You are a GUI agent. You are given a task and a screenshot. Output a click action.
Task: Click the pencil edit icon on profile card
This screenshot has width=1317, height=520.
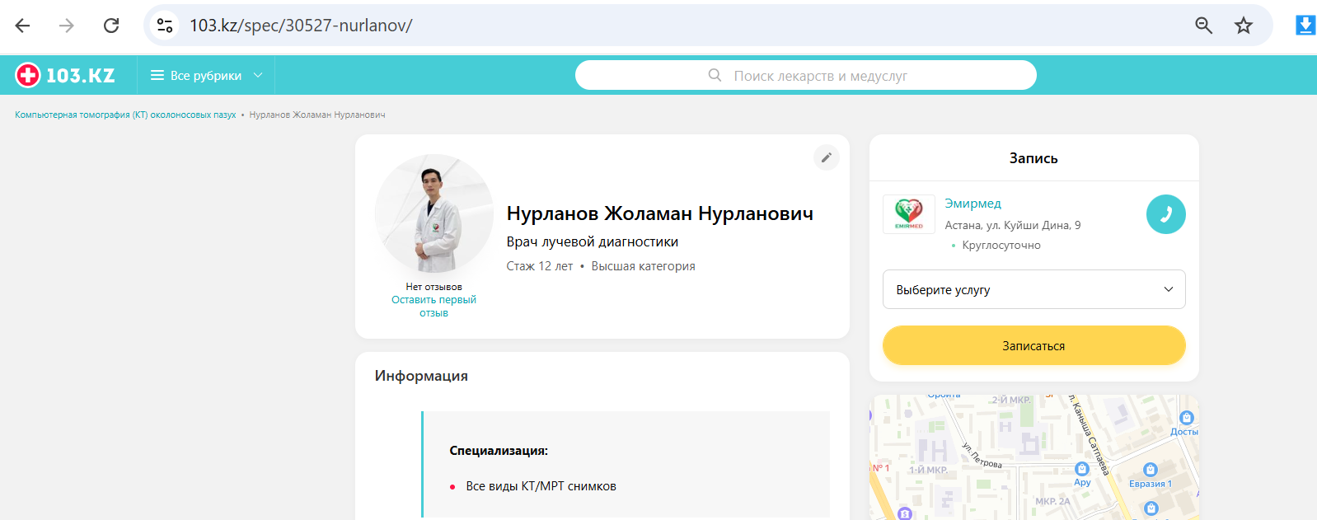click(x=827, y=157)
